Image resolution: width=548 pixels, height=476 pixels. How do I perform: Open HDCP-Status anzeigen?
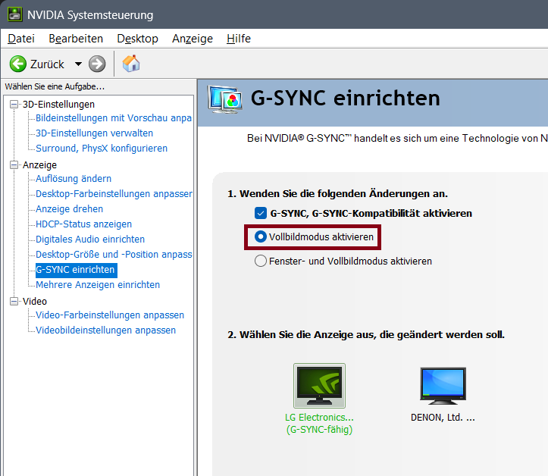coord(84,224)
